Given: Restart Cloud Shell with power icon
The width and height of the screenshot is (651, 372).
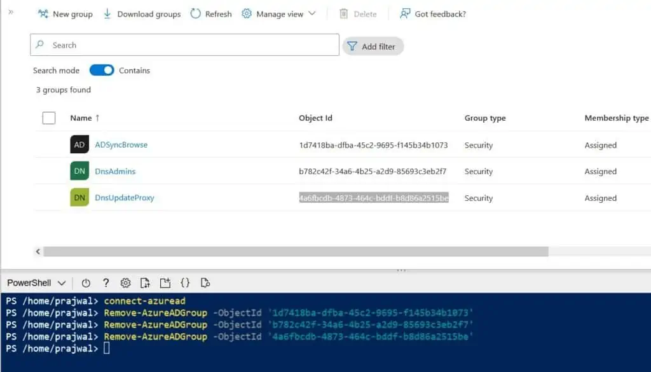Looking at the screenshot, I should pos(86,283).
